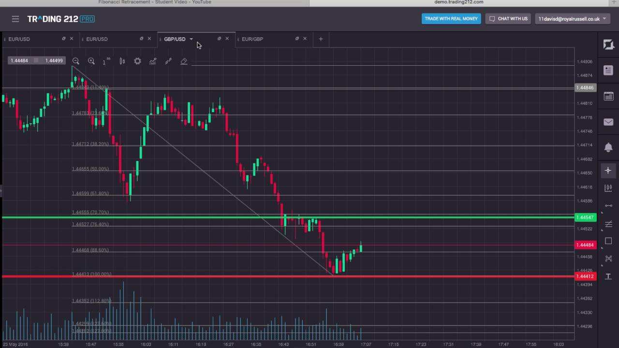Select the text annotation tool

(x=608, y=276)
